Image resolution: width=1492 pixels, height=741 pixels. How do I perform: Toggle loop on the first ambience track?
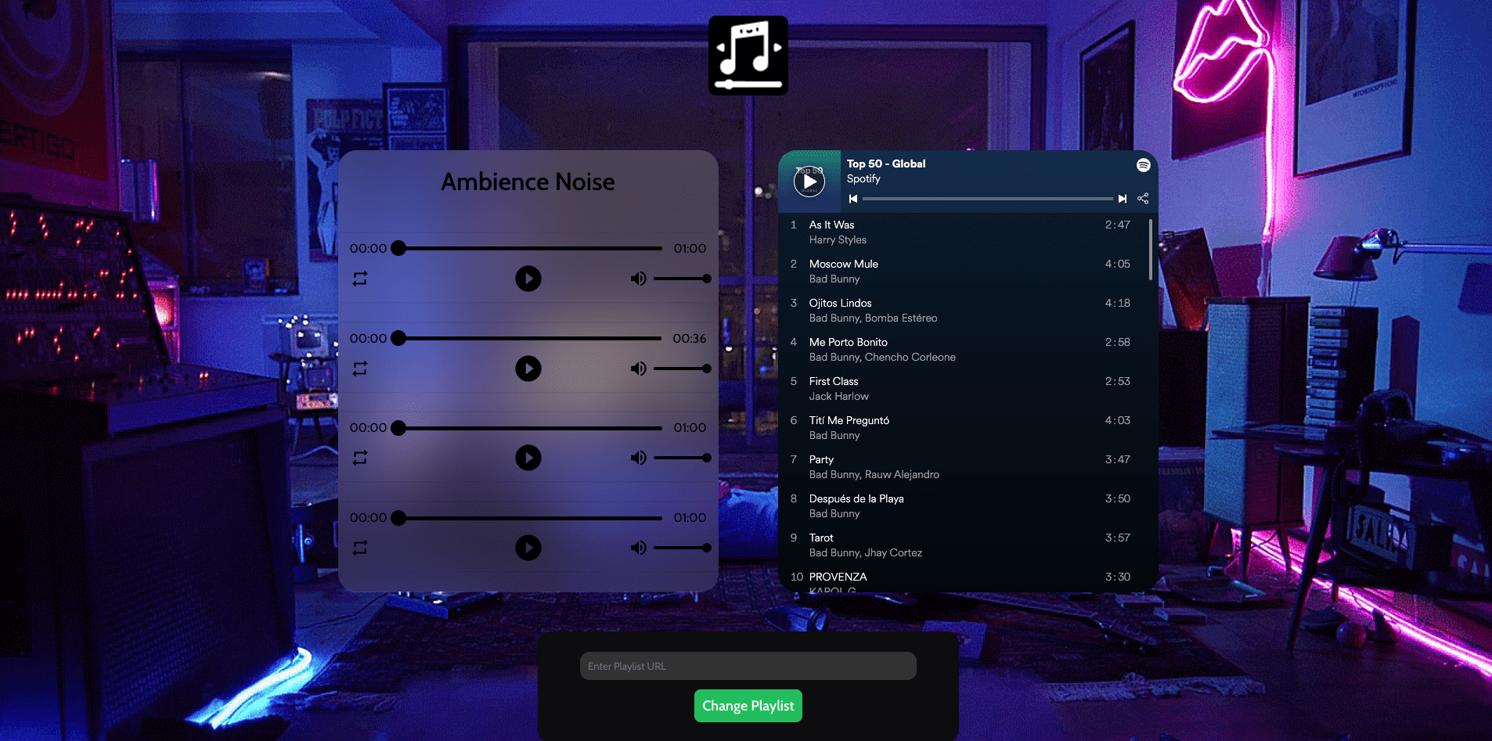pos(360,279)
